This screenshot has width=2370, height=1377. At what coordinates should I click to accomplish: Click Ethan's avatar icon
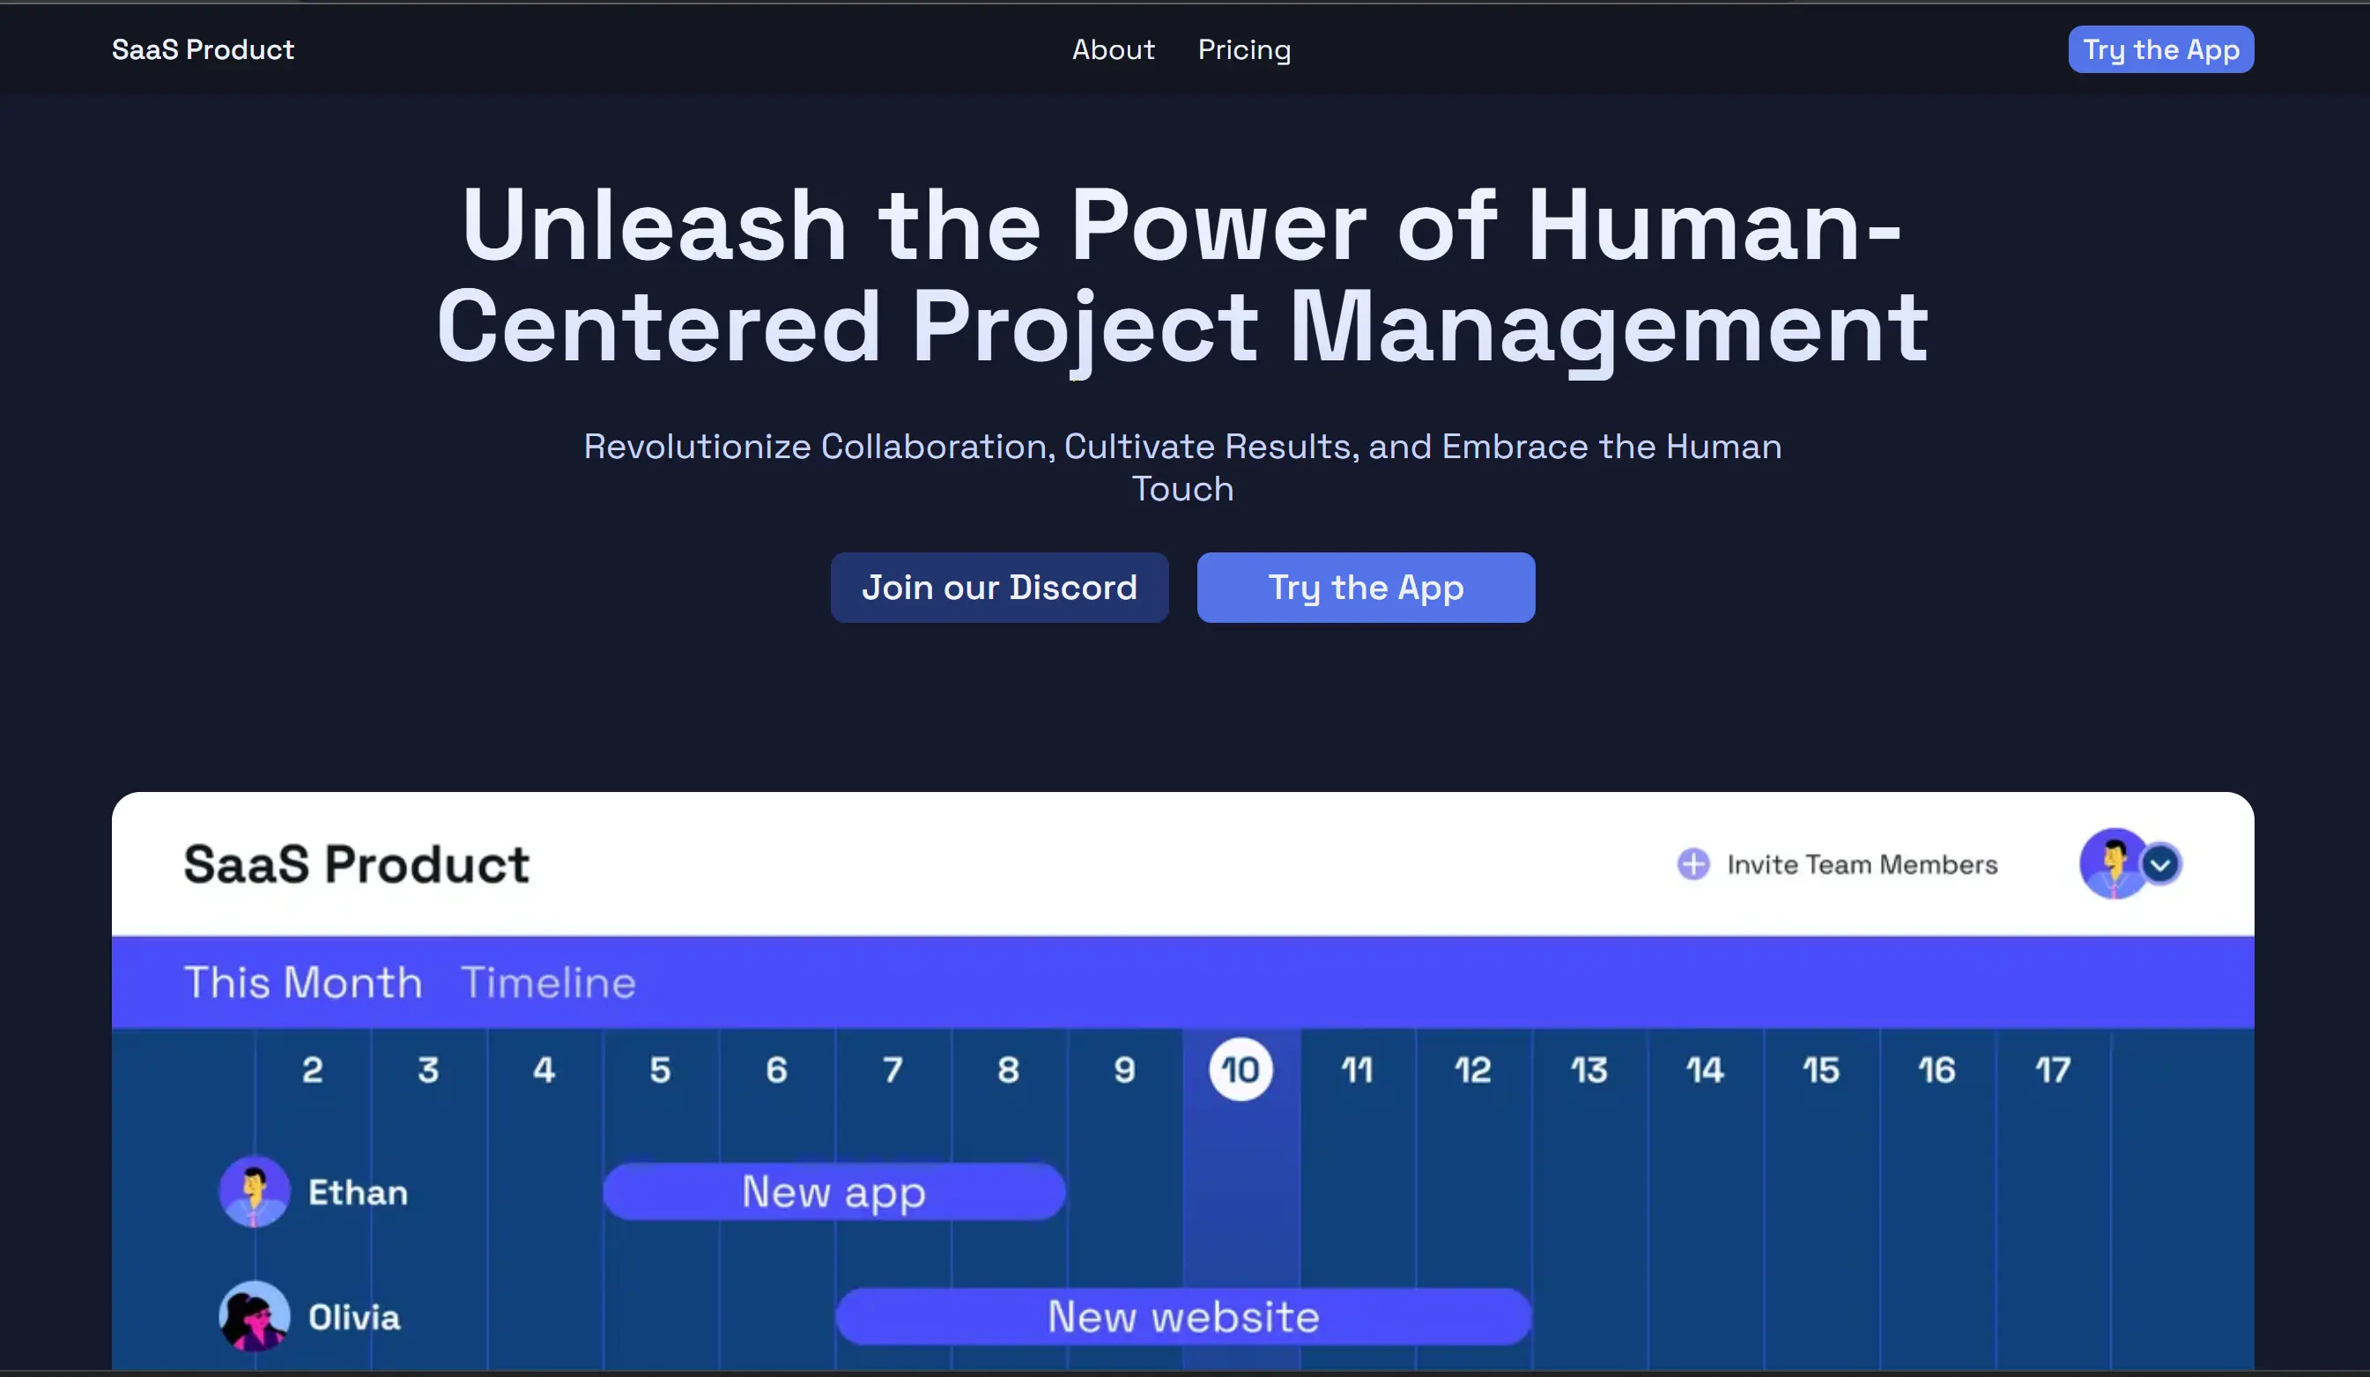(x=254, y=1191)
